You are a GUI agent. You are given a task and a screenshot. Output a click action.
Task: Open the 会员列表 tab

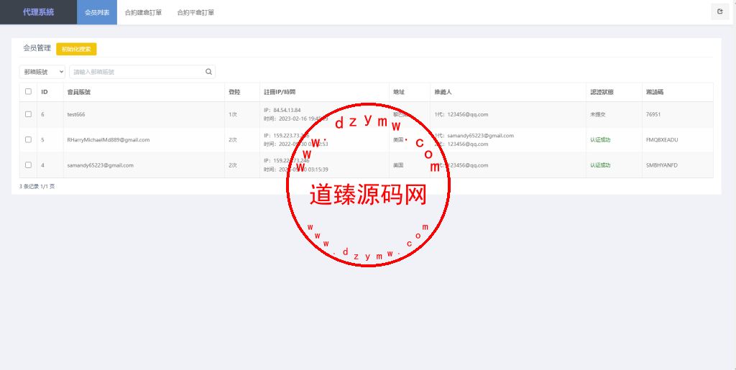pos(97,13)
